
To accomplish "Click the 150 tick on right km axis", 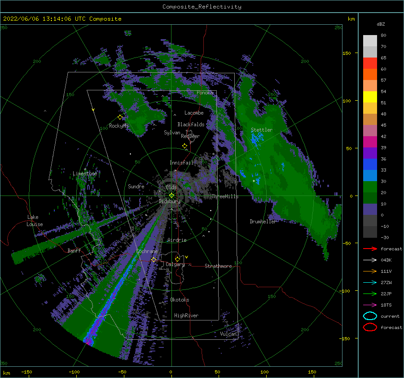I will [347, 53].
